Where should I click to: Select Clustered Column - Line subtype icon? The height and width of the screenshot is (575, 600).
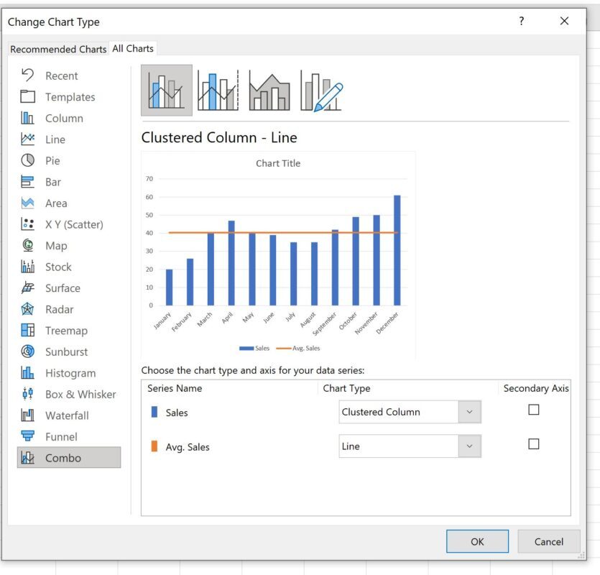point(167,91)
